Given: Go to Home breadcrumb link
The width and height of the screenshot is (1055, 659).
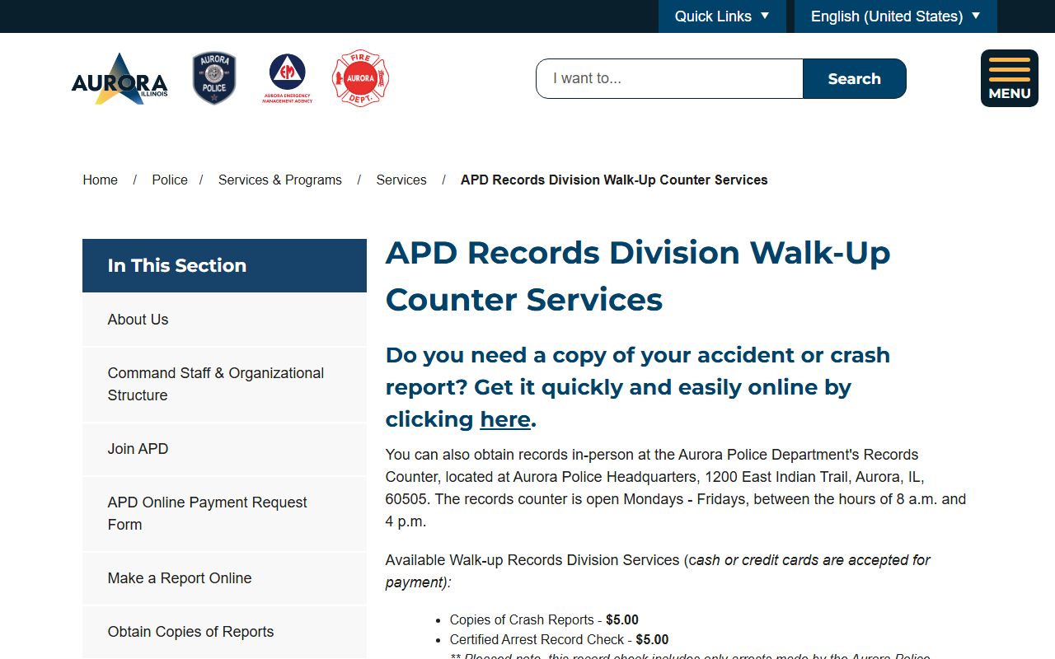Looking at the screenshot, I should coord(101,180).
